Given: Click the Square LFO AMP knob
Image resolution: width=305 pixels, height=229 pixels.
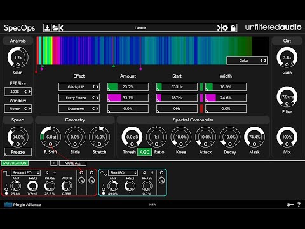Looking at the screenshot, I should click(x=16, y=186).
